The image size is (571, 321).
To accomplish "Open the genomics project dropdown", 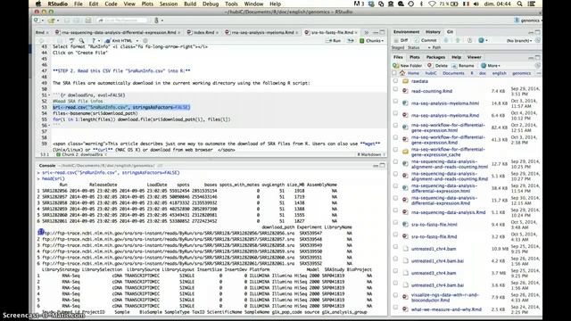I will pyautogui.click(x=527, y=21).
